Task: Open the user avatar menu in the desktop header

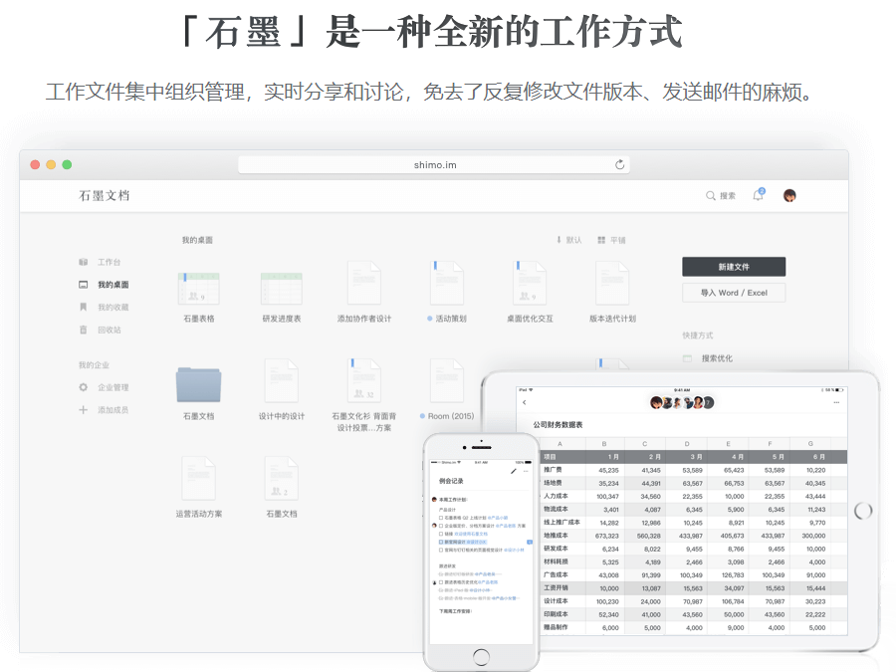Action: [x=789, y=195]
